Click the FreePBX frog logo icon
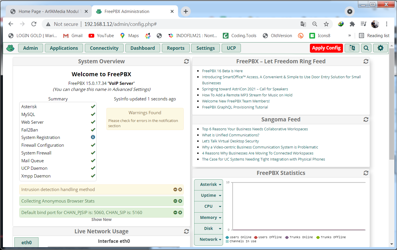Image resolution: width=397 pixels, height=250 pixels. coord(10,48)
